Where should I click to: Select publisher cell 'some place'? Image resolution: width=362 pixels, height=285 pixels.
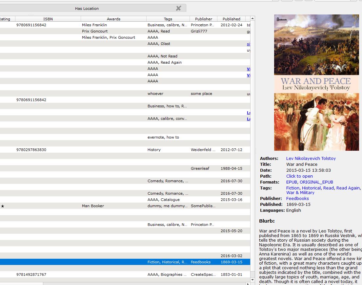coord(203,94)
